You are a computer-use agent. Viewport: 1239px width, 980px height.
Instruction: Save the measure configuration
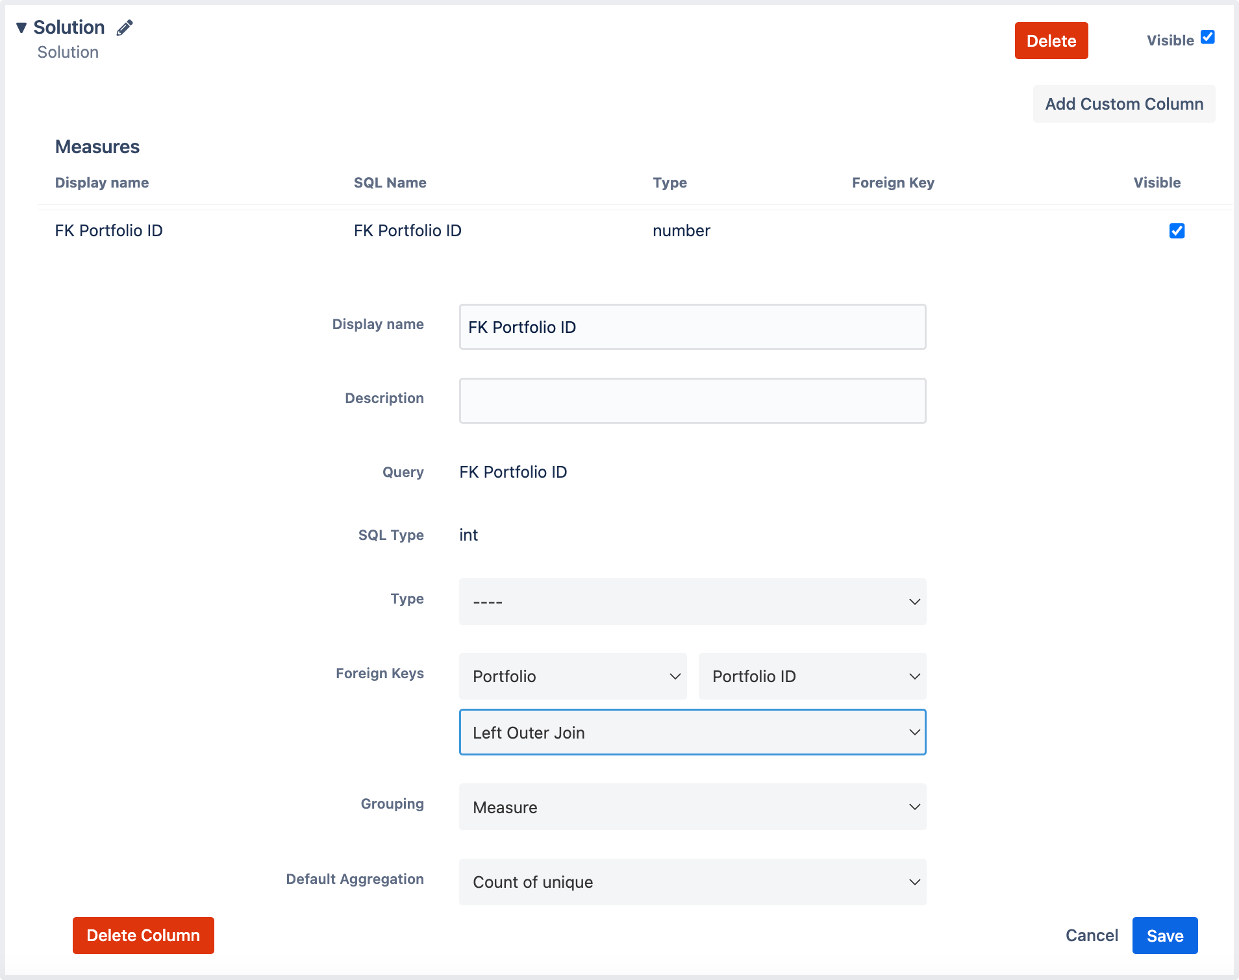coord(1164,935)
